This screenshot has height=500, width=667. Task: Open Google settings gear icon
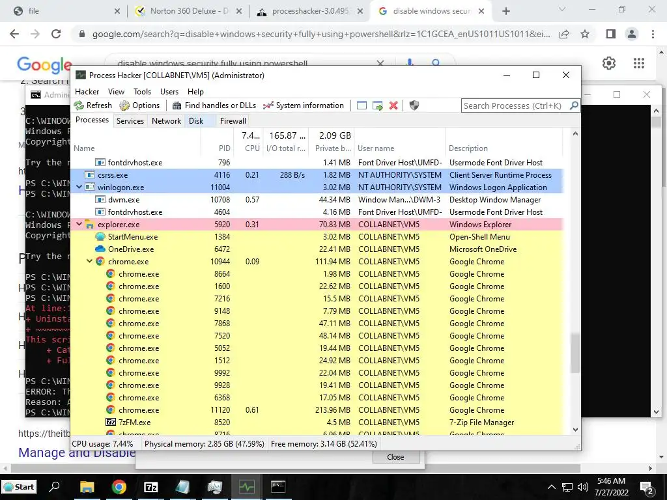click(x=609, y=63)
